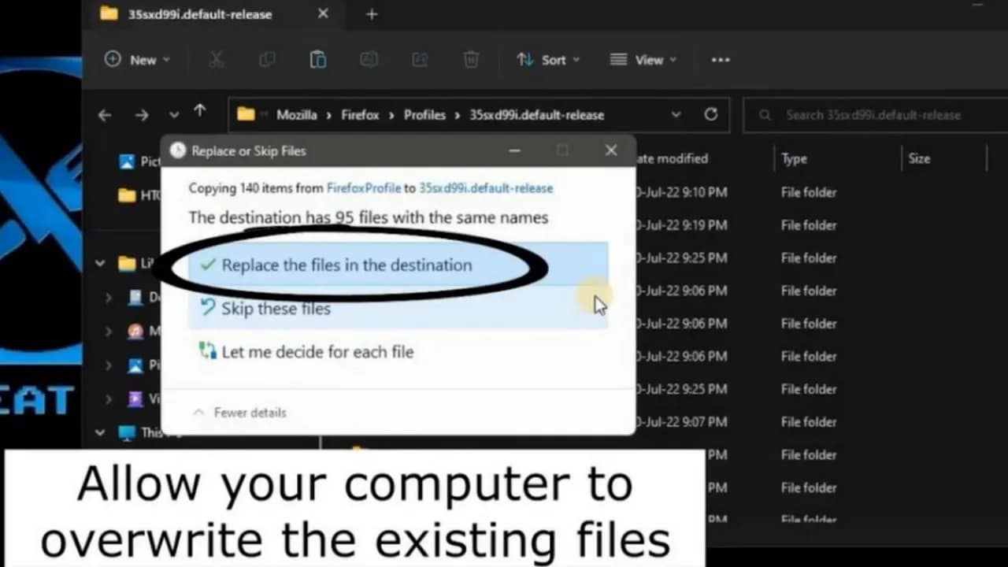Select the Cut icon in the toolbar
Screen dimensions: 1008x567
pos(217,59)
